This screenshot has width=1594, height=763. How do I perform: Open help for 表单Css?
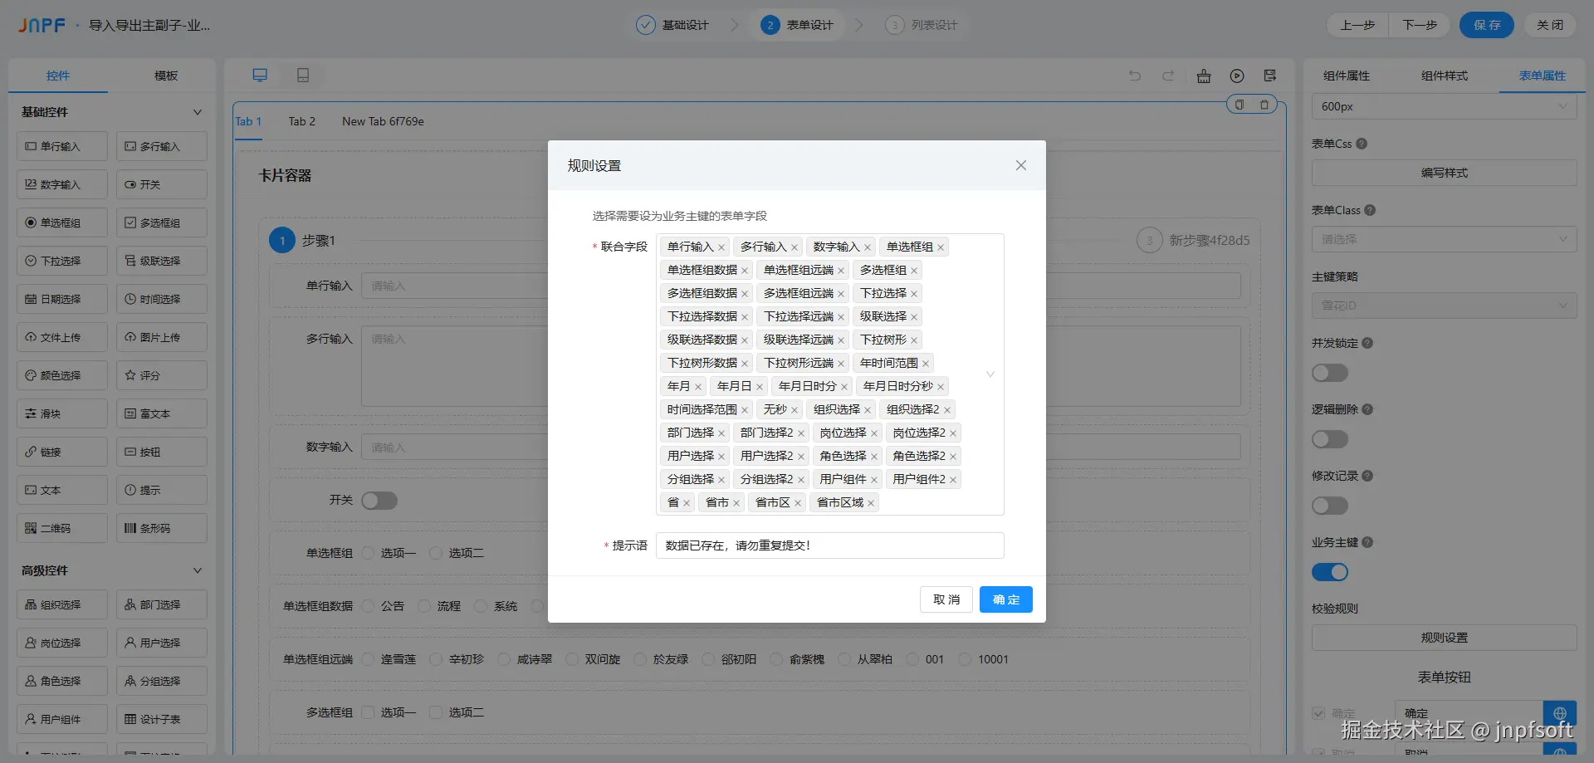(x=1362, y=144)
